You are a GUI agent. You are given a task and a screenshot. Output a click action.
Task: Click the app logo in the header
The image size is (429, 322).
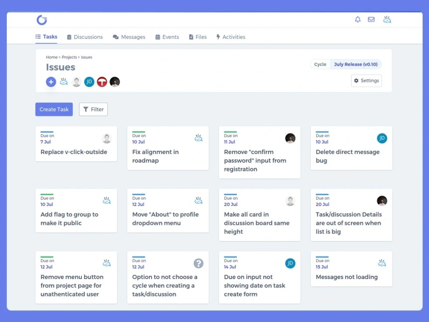(x=42, y=20)
